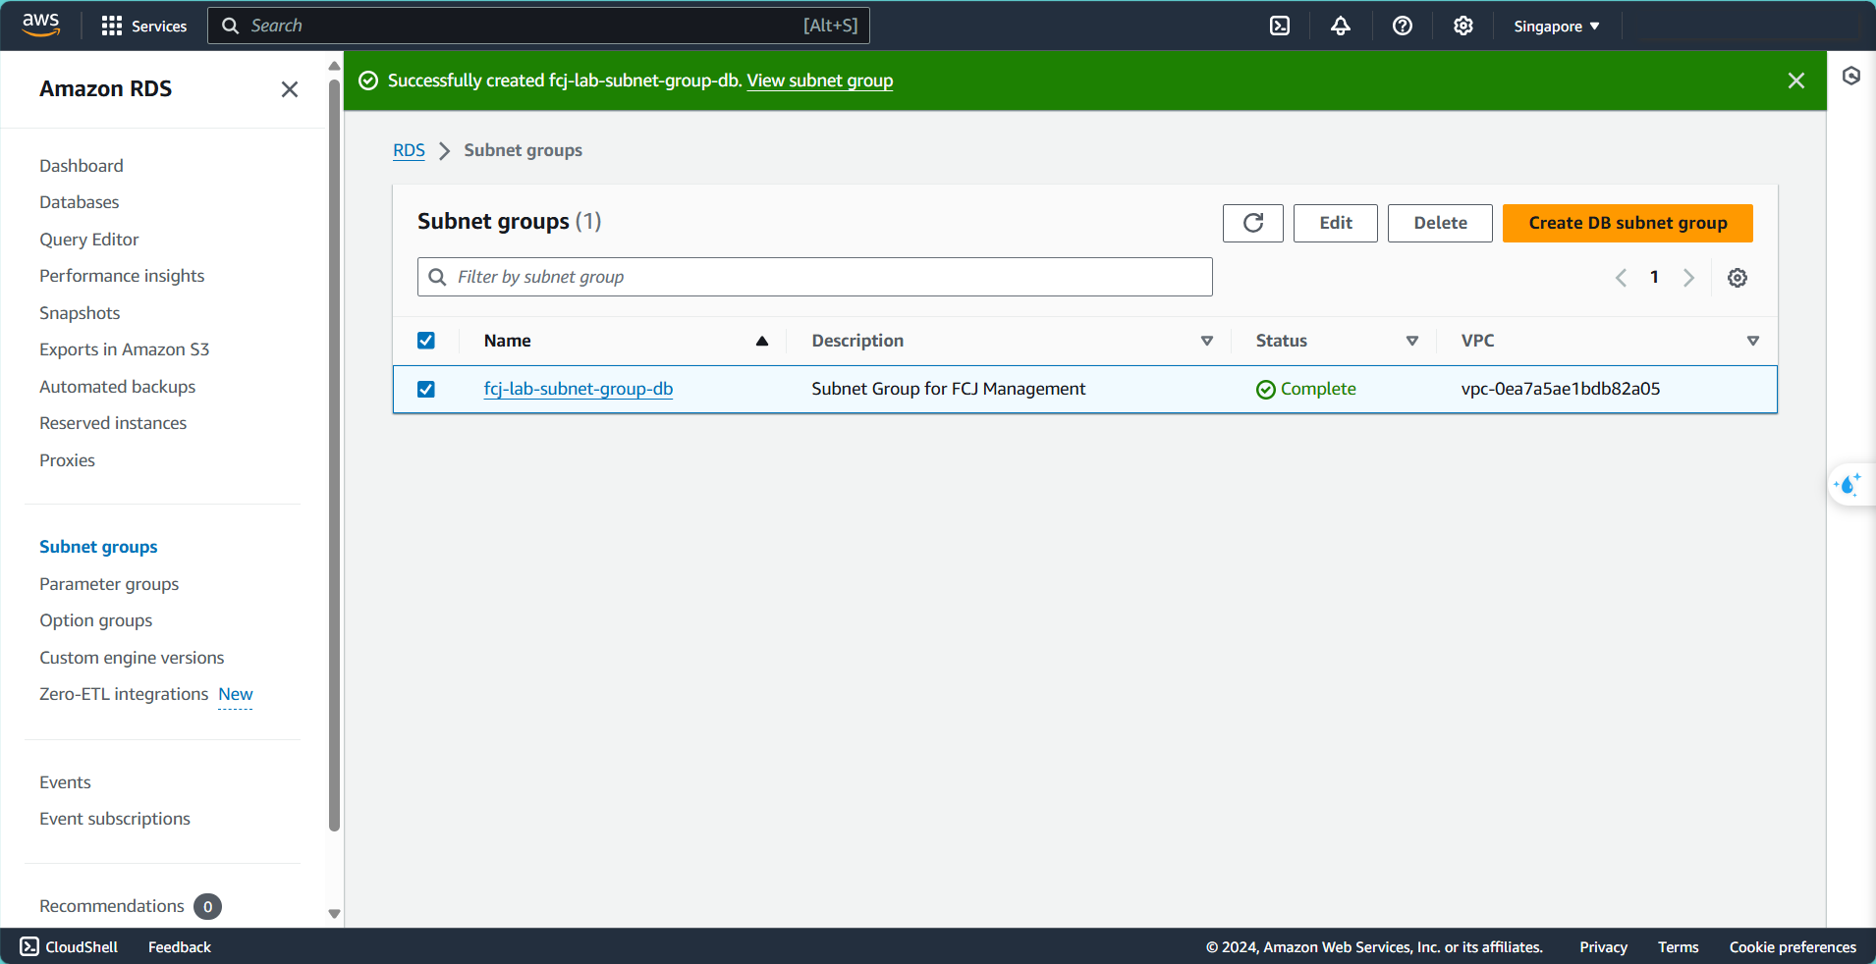Open Databases in the sidebar
The image size is (1876, 964).
[79, 202]
